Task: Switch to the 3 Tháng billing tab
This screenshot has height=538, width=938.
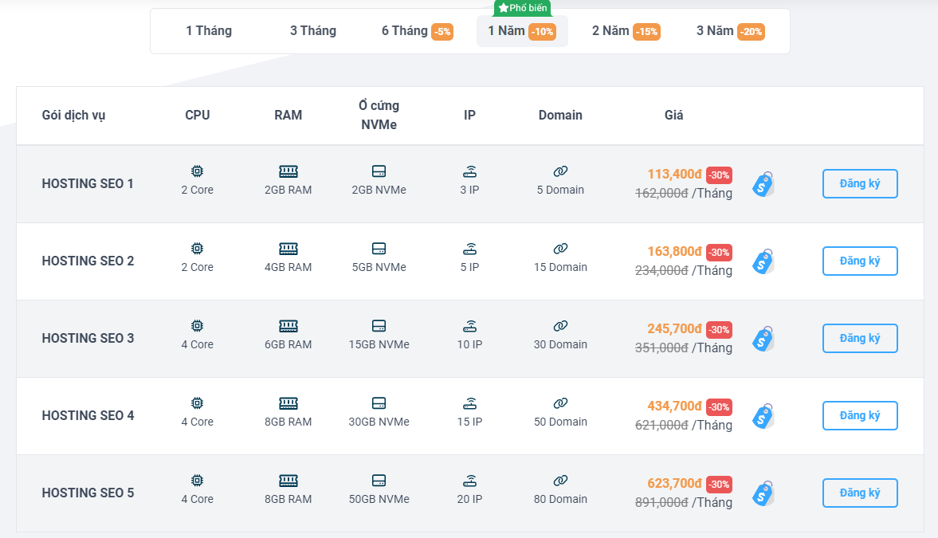Action: [x=312, y=31]
